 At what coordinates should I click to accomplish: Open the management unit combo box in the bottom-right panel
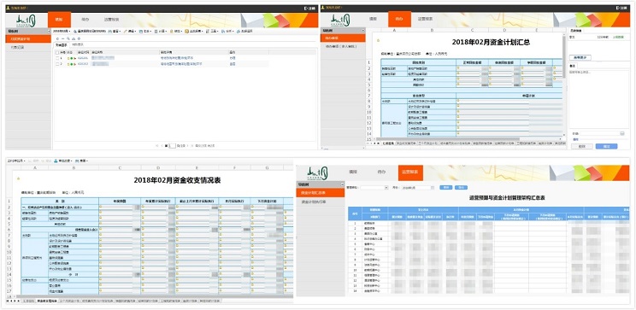[x=374, y=188]
